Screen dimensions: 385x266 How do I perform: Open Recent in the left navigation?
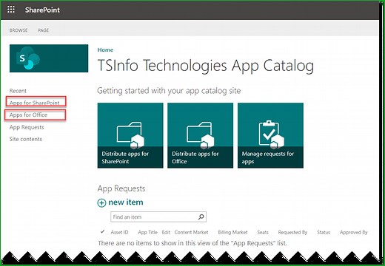pos(18,91)
